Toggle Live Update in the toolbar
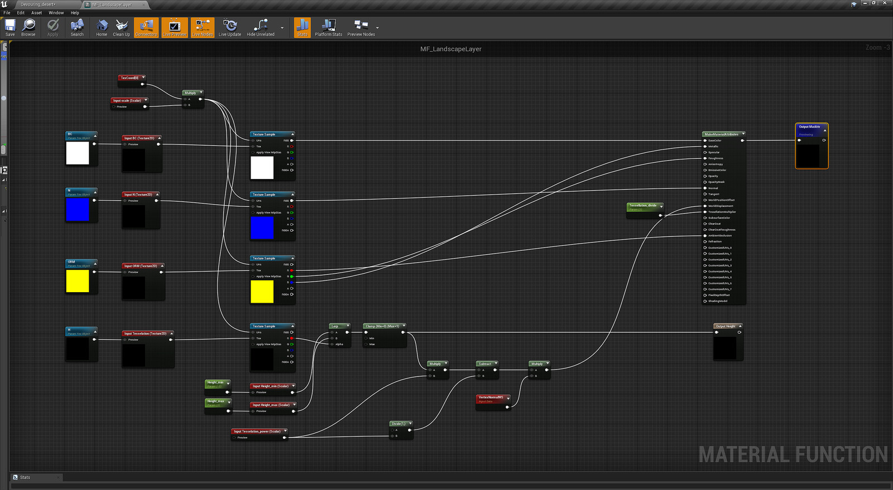 click(x=230, y=27)
